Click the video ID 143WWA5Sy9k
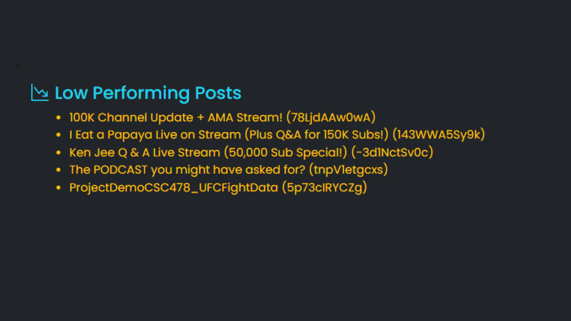This screenshot has height=321, width=571. click(x=439, y=135)
